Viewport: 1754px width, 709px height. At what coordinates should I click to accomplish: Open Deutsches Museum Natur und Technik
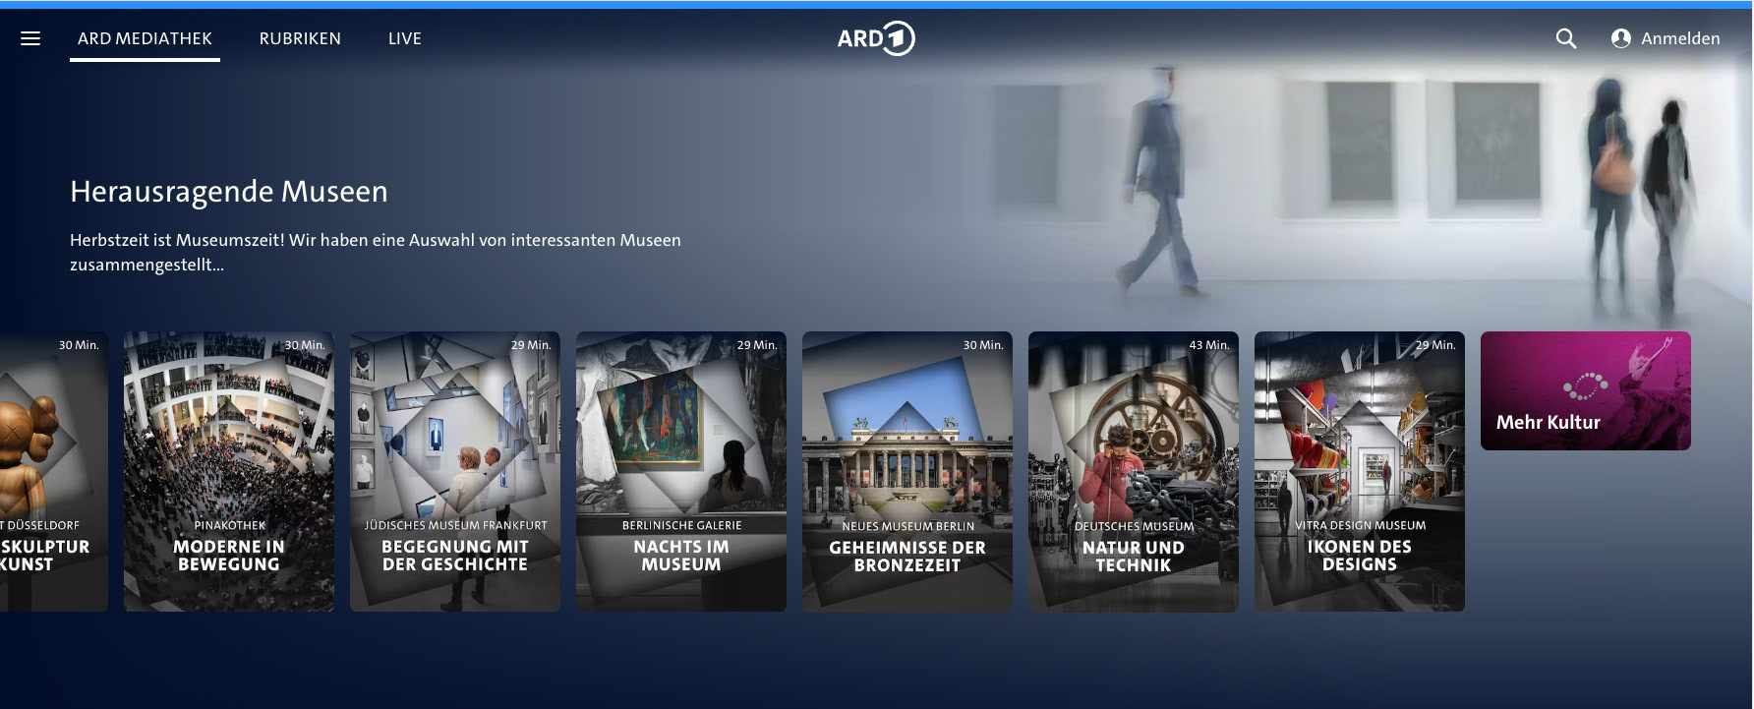[1134, 471]
